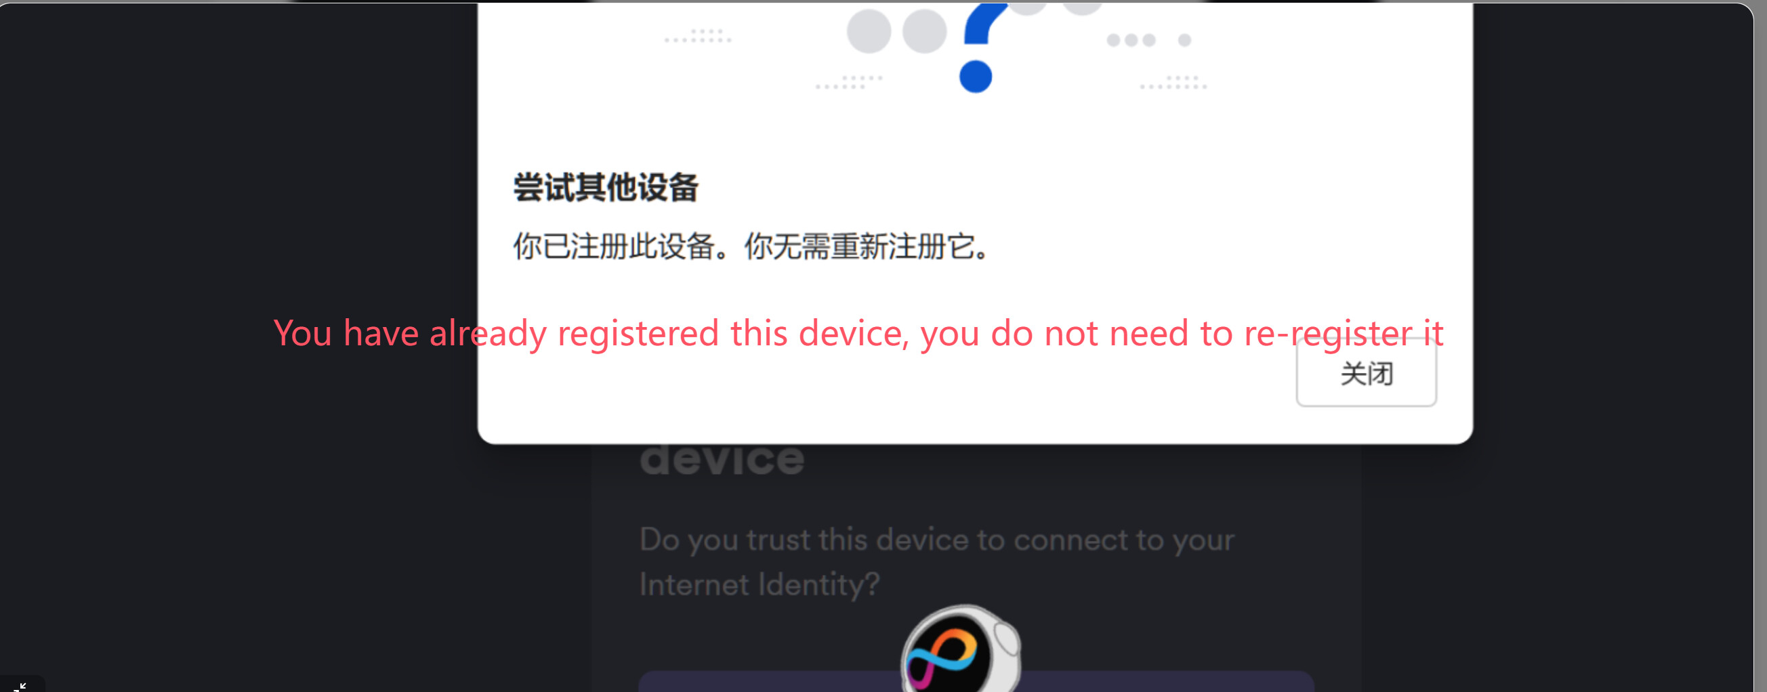Click the second grey circle beside question mark
The width and height of the screenshot is (1767, 692).
(924, 31)
